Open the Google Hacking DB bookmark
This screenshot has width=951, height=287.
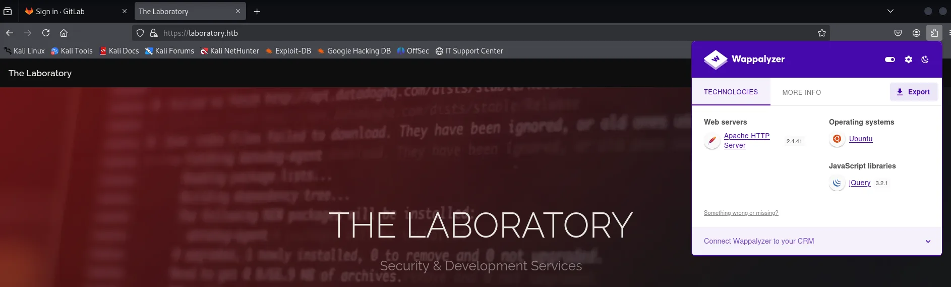point(354,51)
